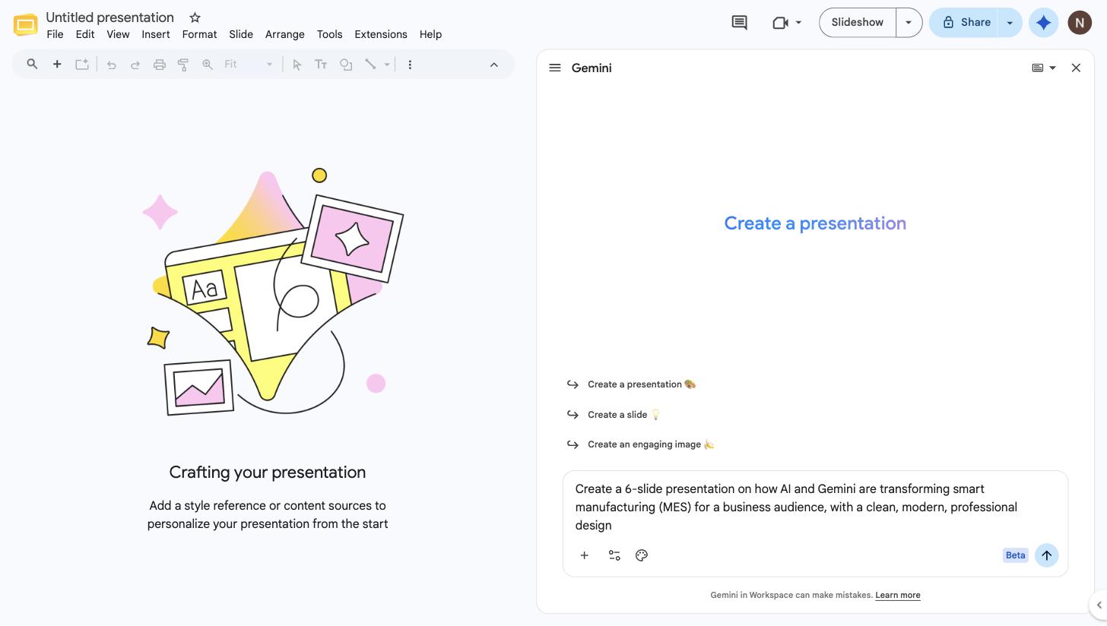
Task: Select the line tool
Action: coord(370,65)
